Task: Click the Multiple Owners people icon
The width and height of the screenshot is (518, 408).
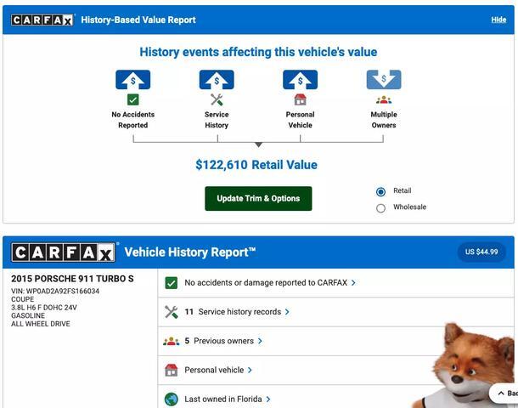Action: point(384,99)
